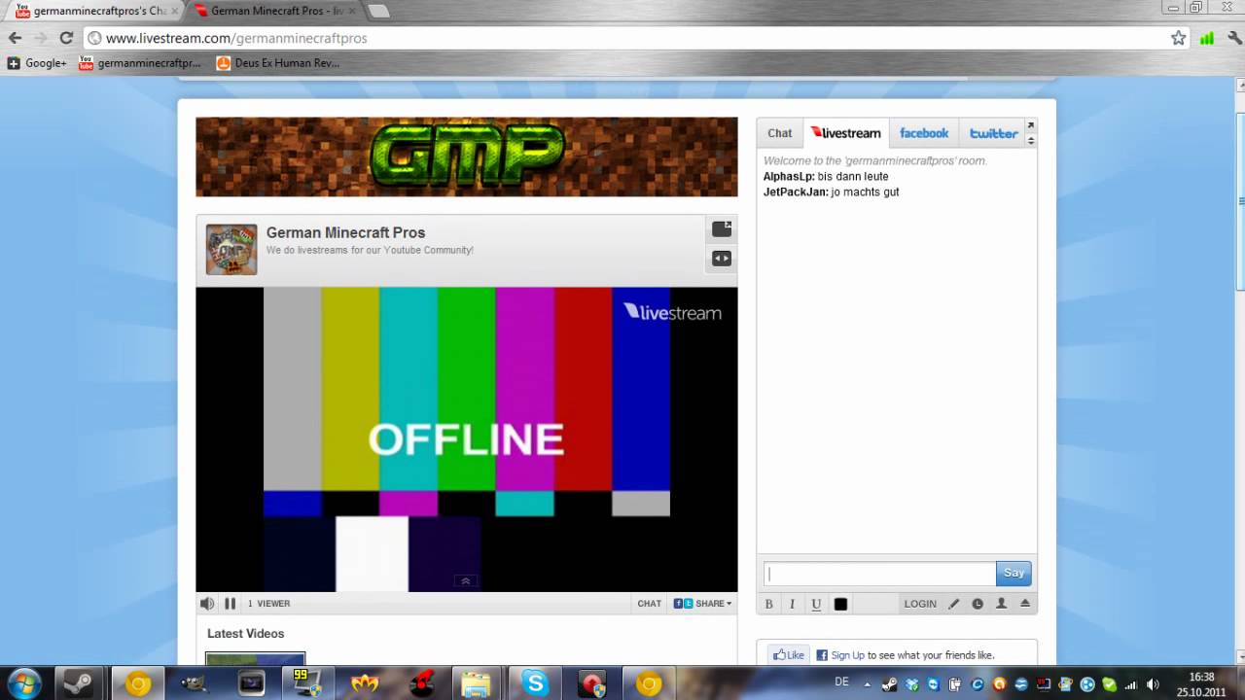1245x700 pixels.
Task: Click the GMP banner image
Action: tap(467, 157)
